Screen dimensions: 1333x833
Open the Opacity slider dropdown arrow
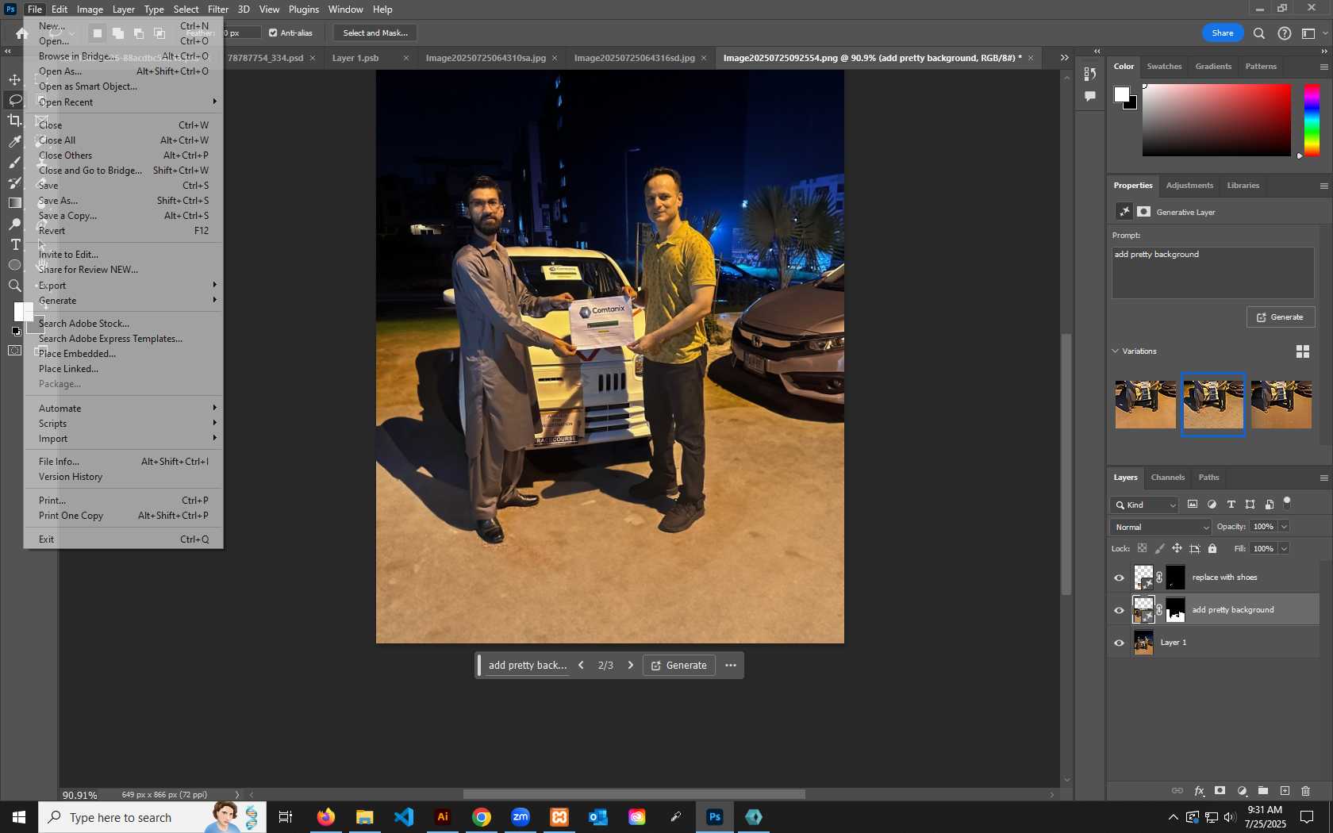1284,527
